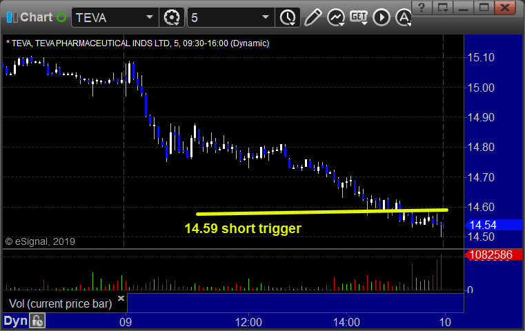Click the 14.60 price axis label
Screen dimensions: 525x331
click(481, 207)
